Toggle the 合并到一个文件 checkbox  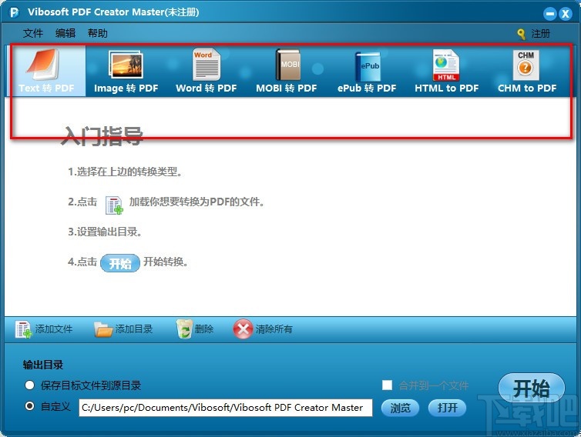(388, 385)
